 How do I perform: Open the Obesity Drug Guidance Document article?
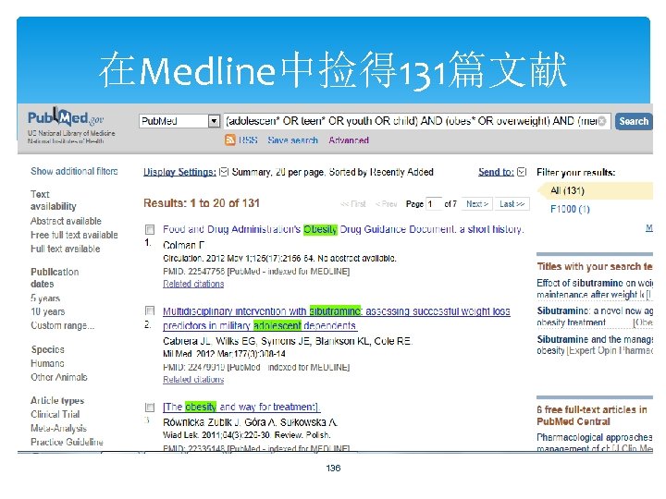(343, 229)
